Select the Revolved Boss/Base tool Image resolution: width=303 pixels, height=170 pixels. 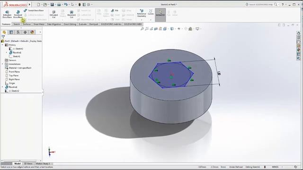18,14
